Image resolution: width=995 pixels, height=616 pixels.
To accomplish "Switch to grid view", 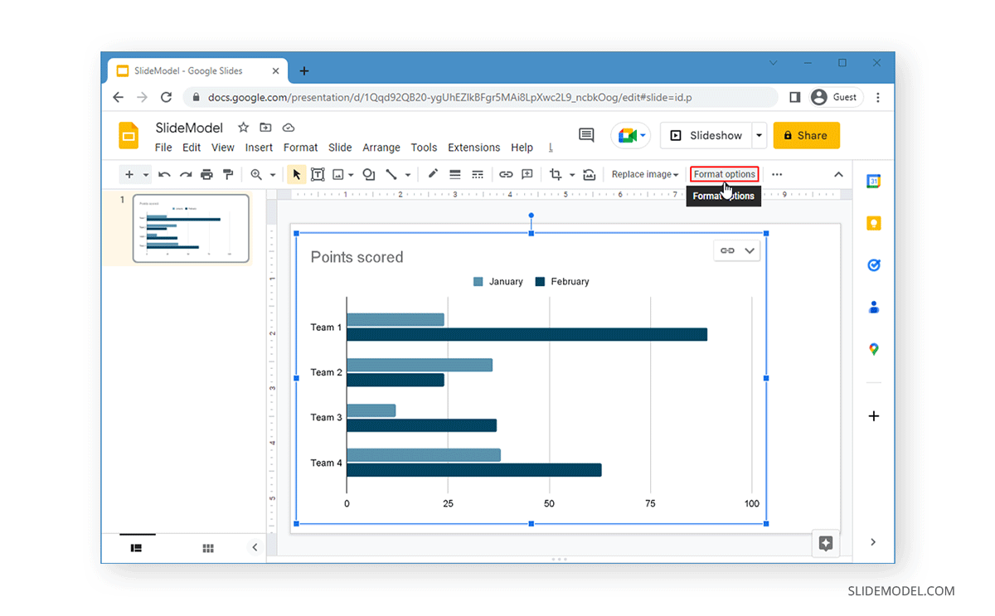I will 208,548.
